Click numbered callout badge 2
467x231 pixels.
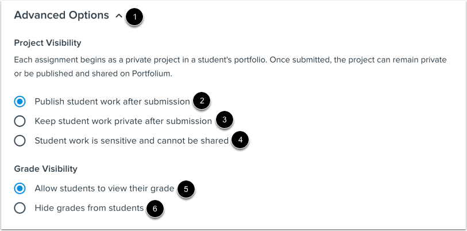201,101
